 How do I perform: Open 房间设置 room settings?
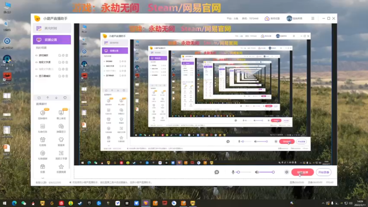pyautogui.click(x=272, y=18)
